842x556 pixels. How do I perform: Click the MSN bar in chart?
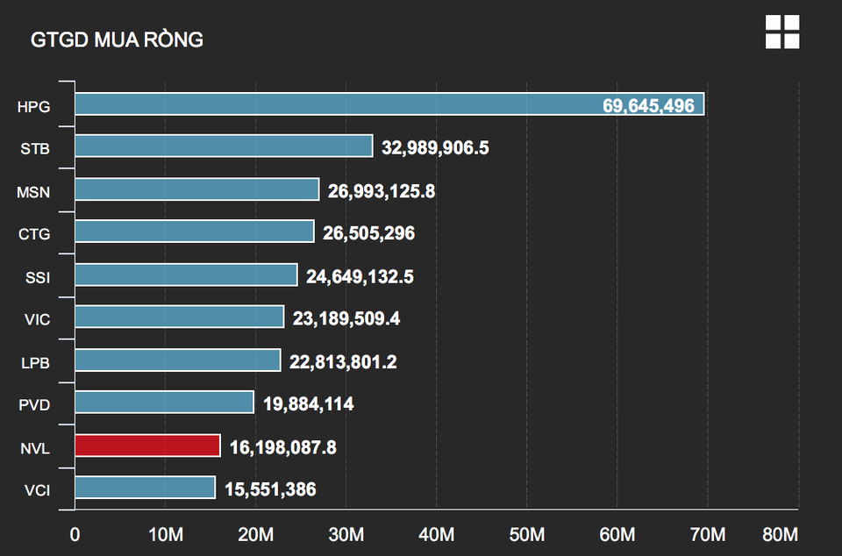point(197,189)
